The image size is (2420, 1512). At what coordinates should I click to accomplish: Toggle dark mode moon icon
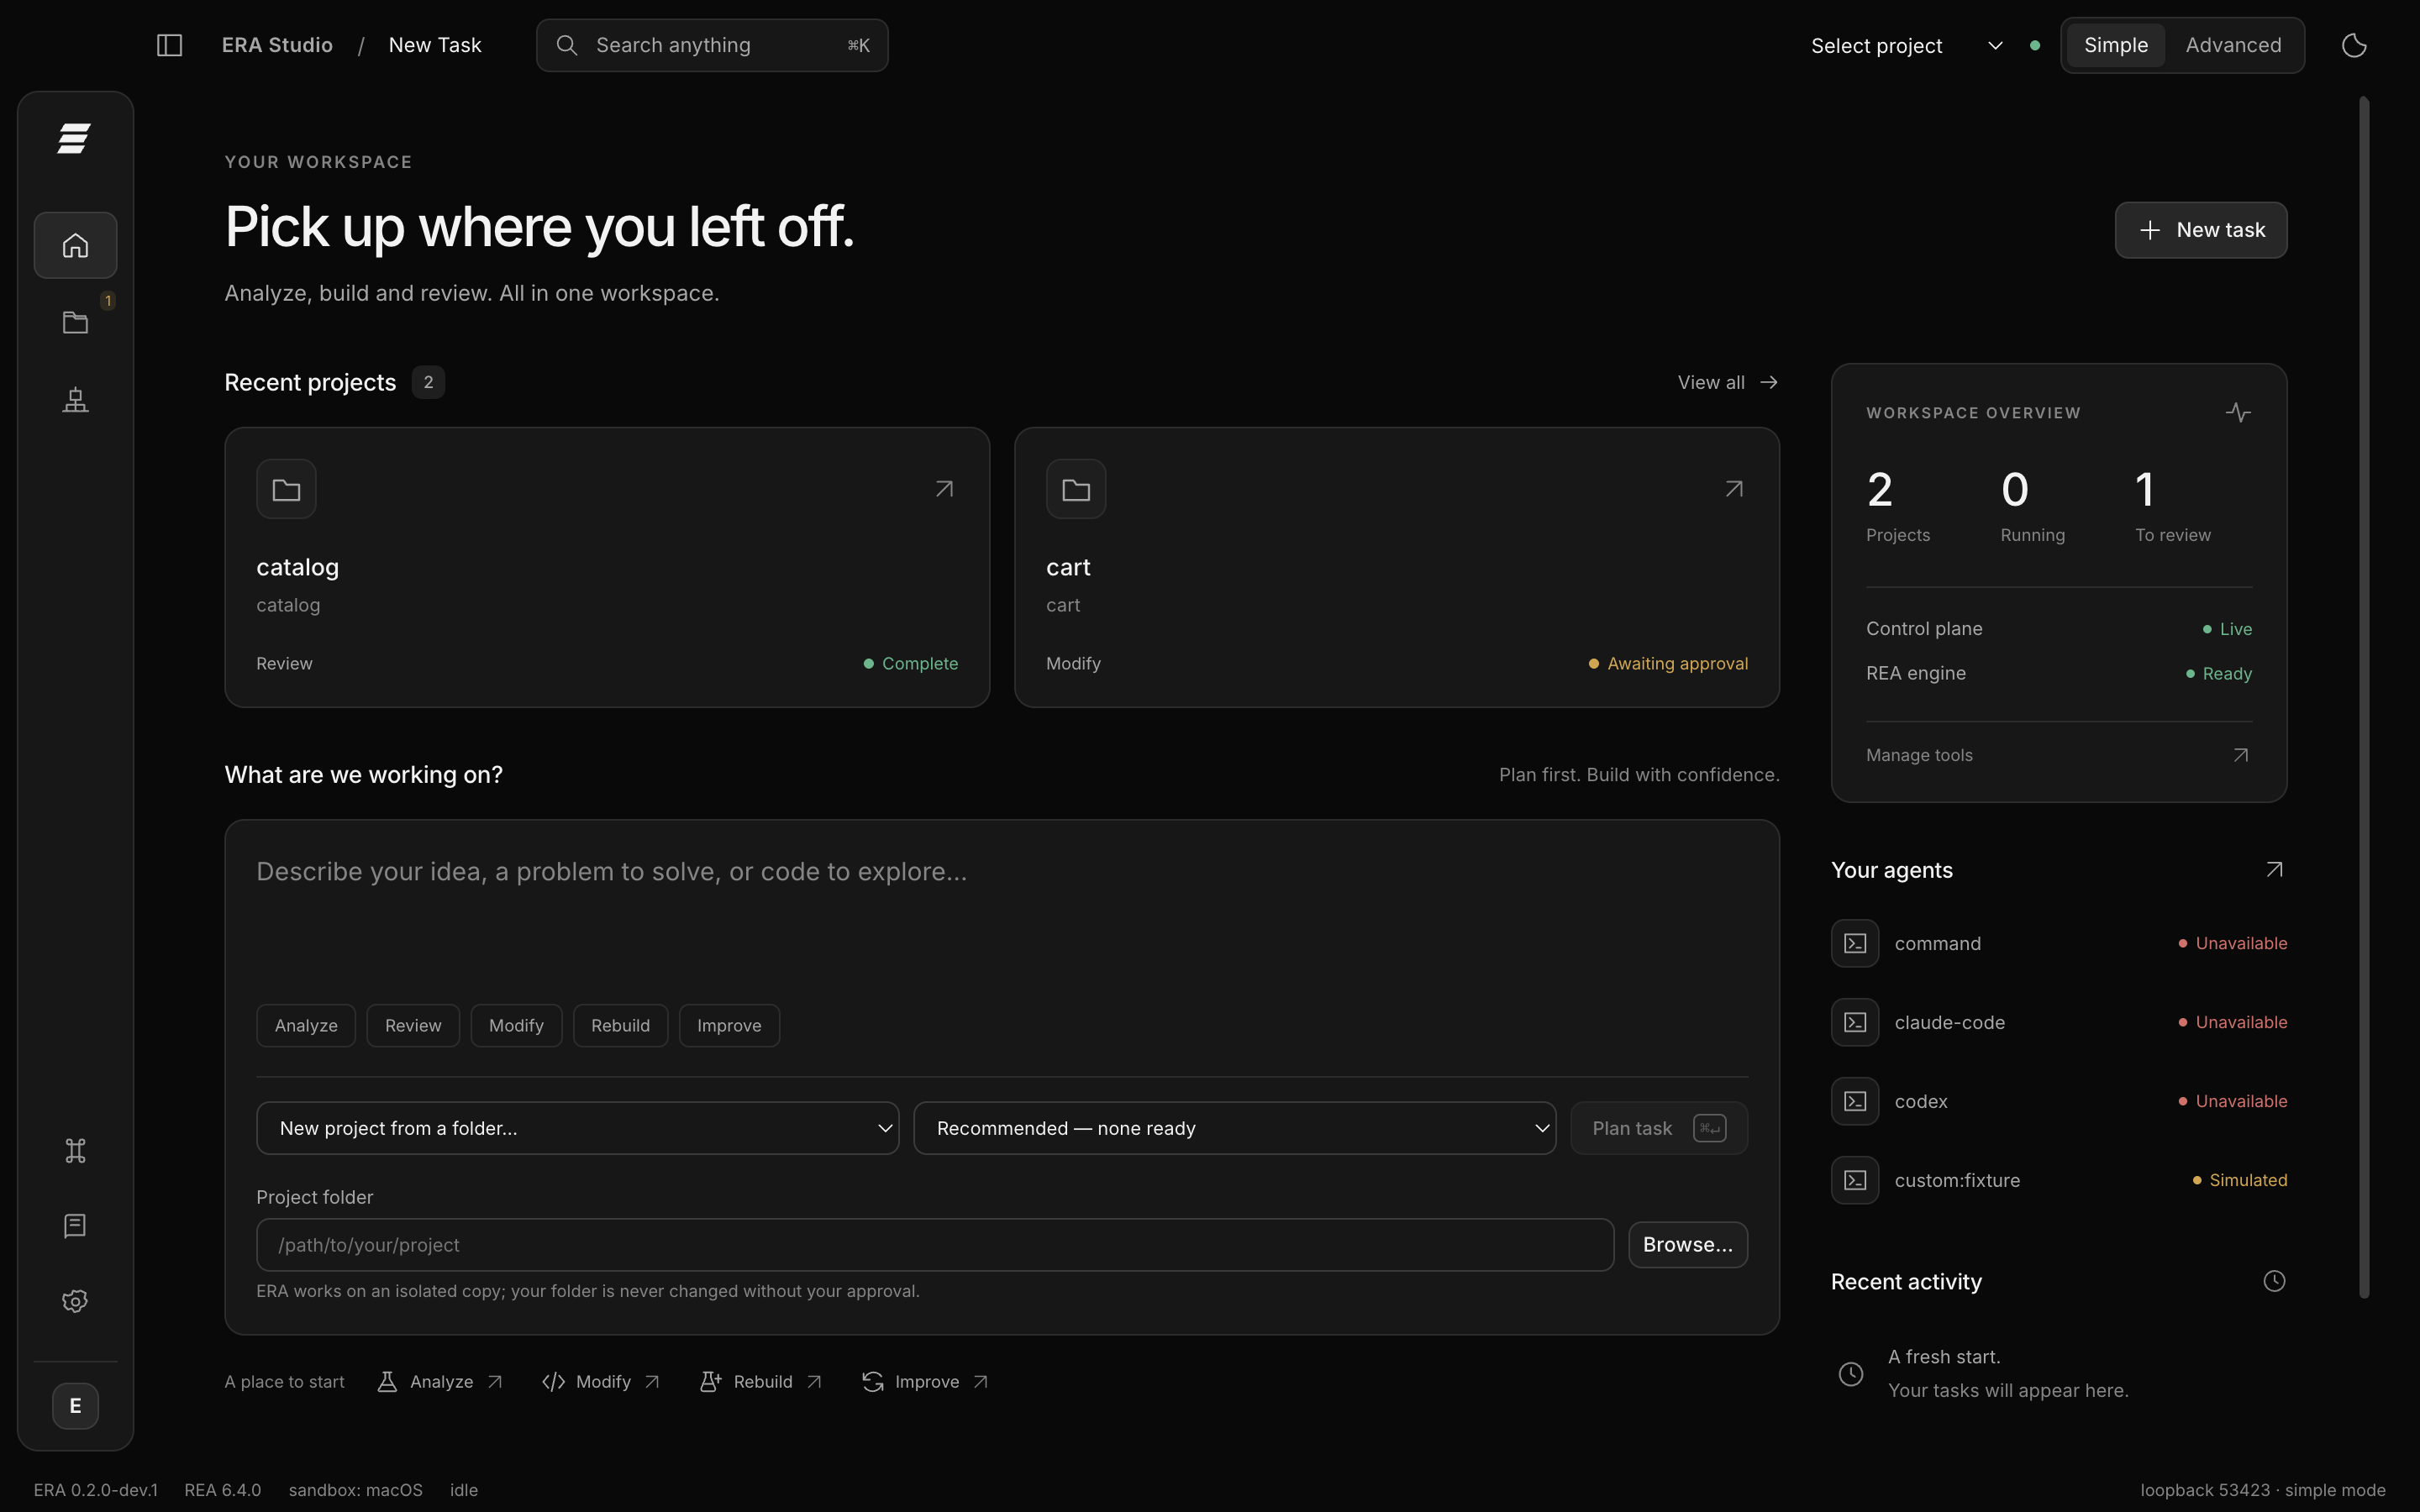(2354, 45)
